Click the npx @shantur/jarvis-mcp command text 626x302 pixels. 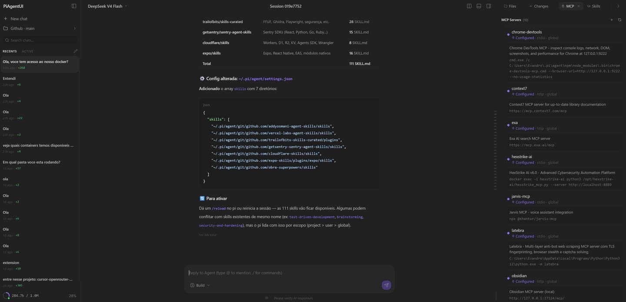point(533,219)
